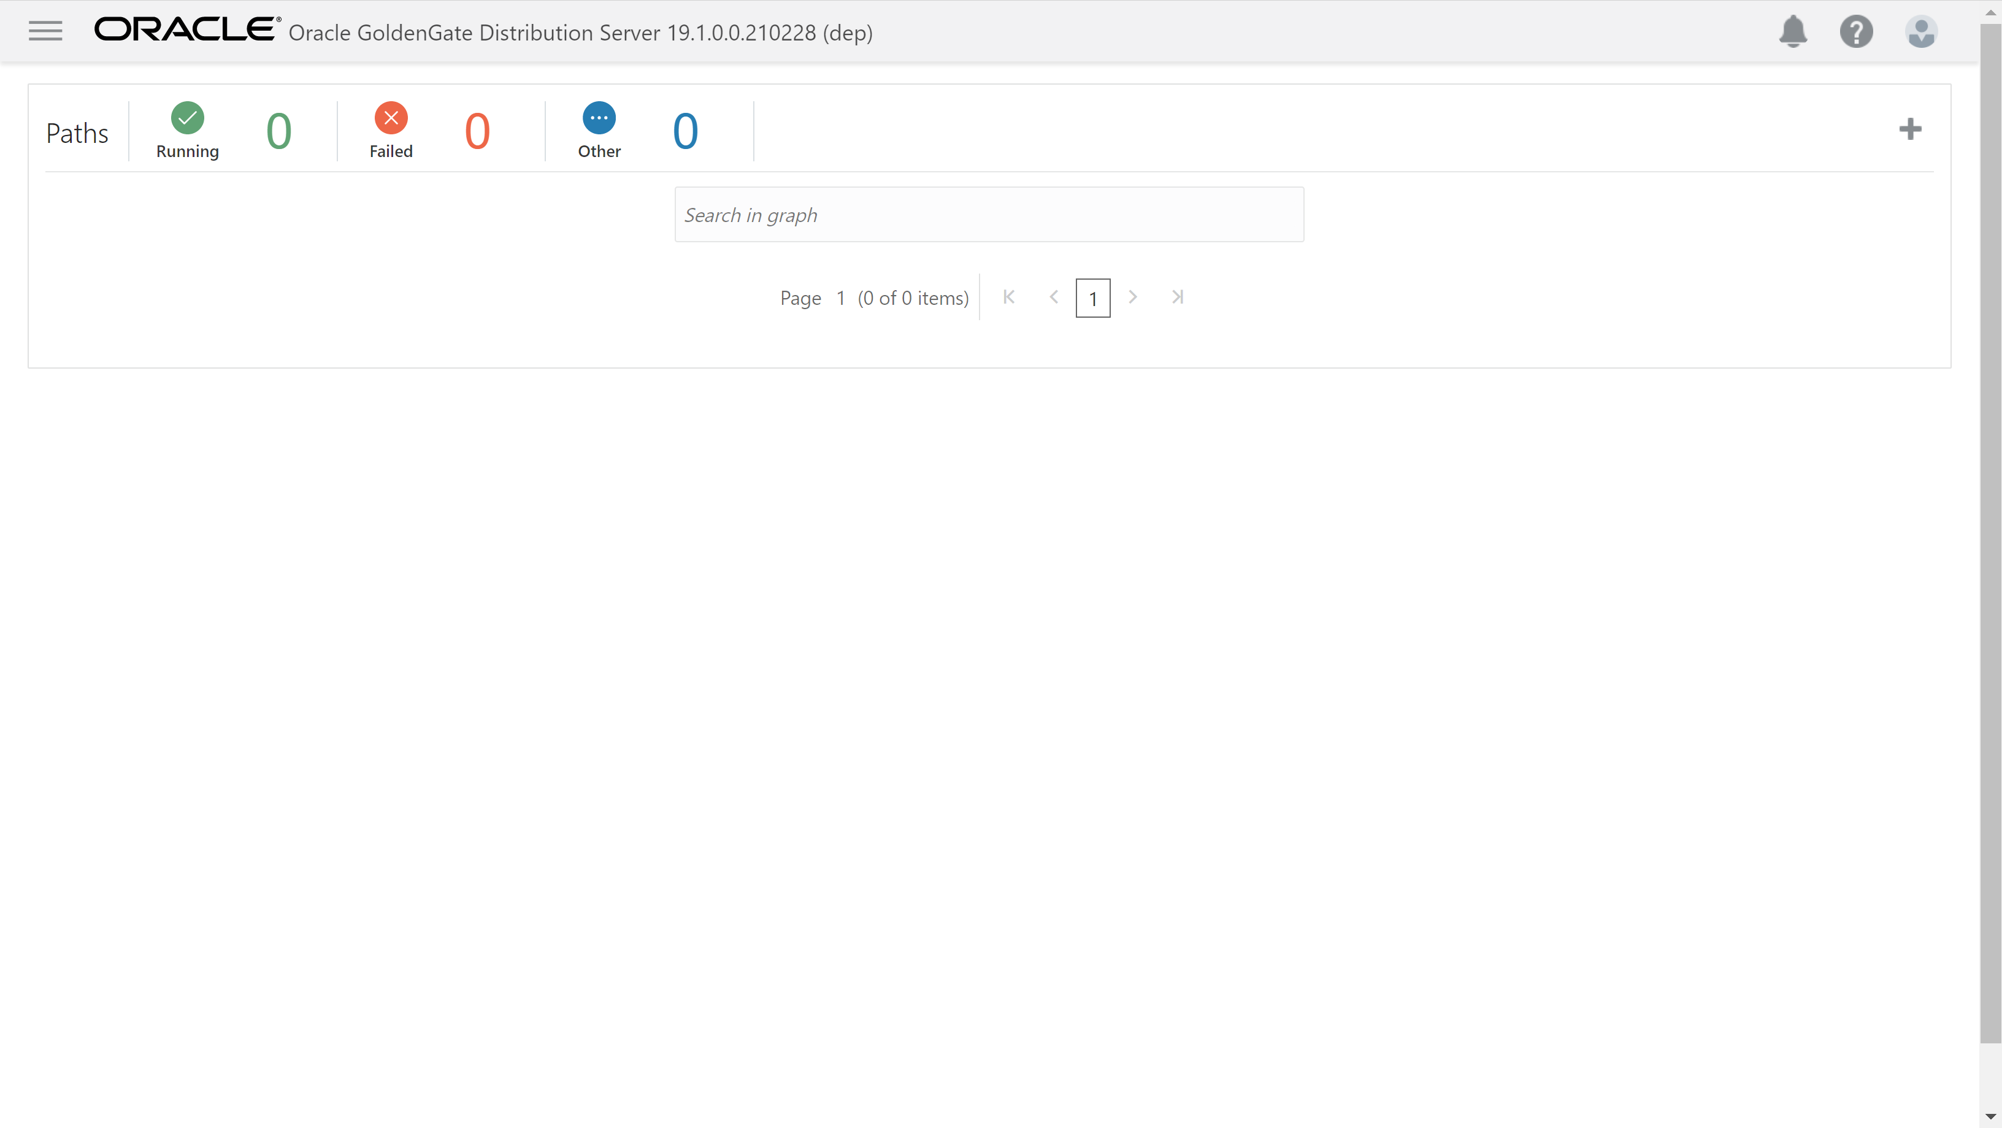The width and height of the screenshot is (2002, 1128).
Task: Open the user account menu
Action: tap(1920, 32)
